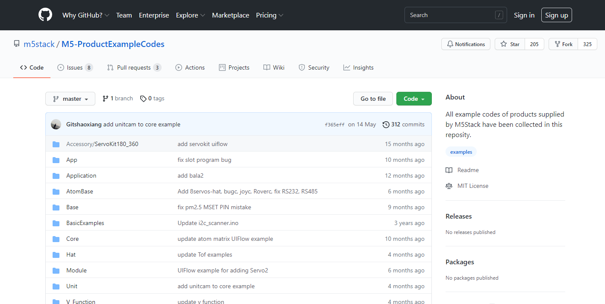Click folder icon next to Base
605x304 pixels.
point(56,207)
